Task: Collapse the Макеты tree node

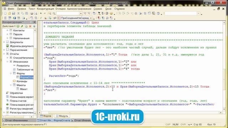Action: pos(11,85)
